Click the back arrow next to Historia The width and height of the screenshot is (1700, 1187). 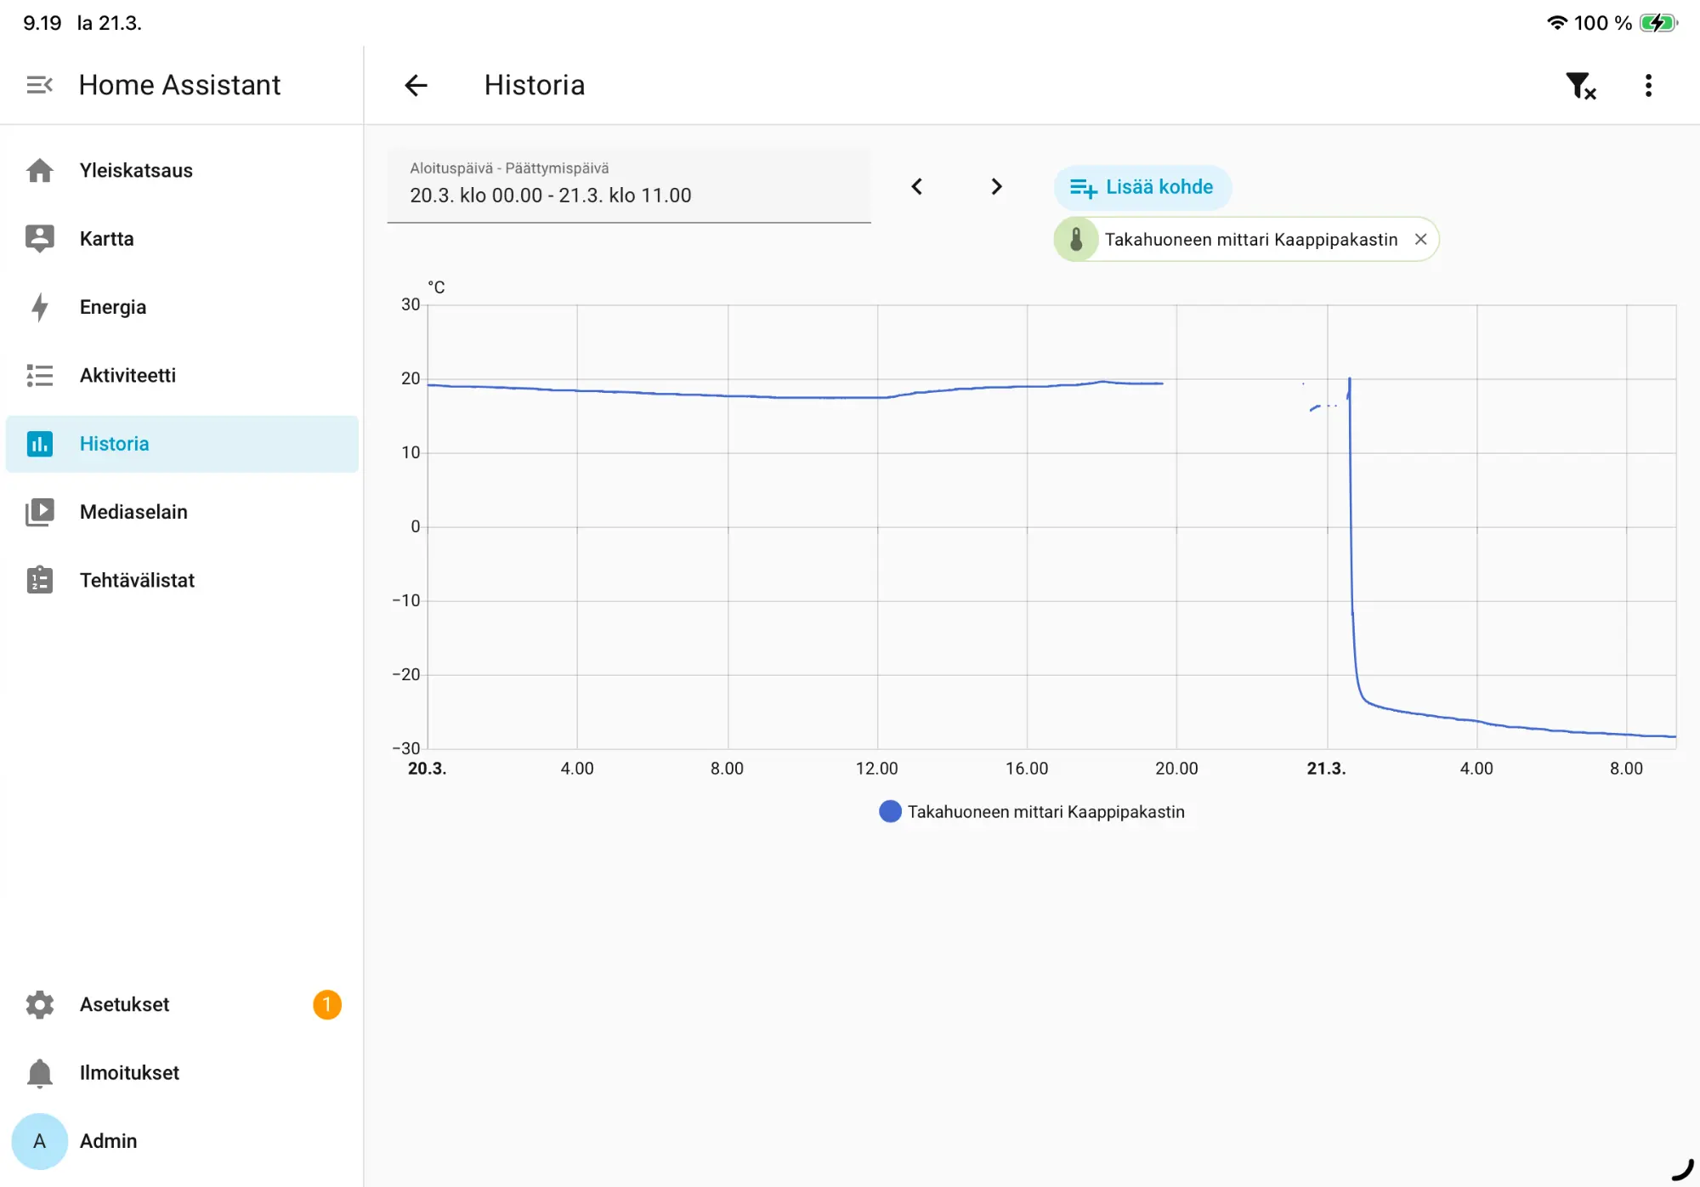click(416, 85)
